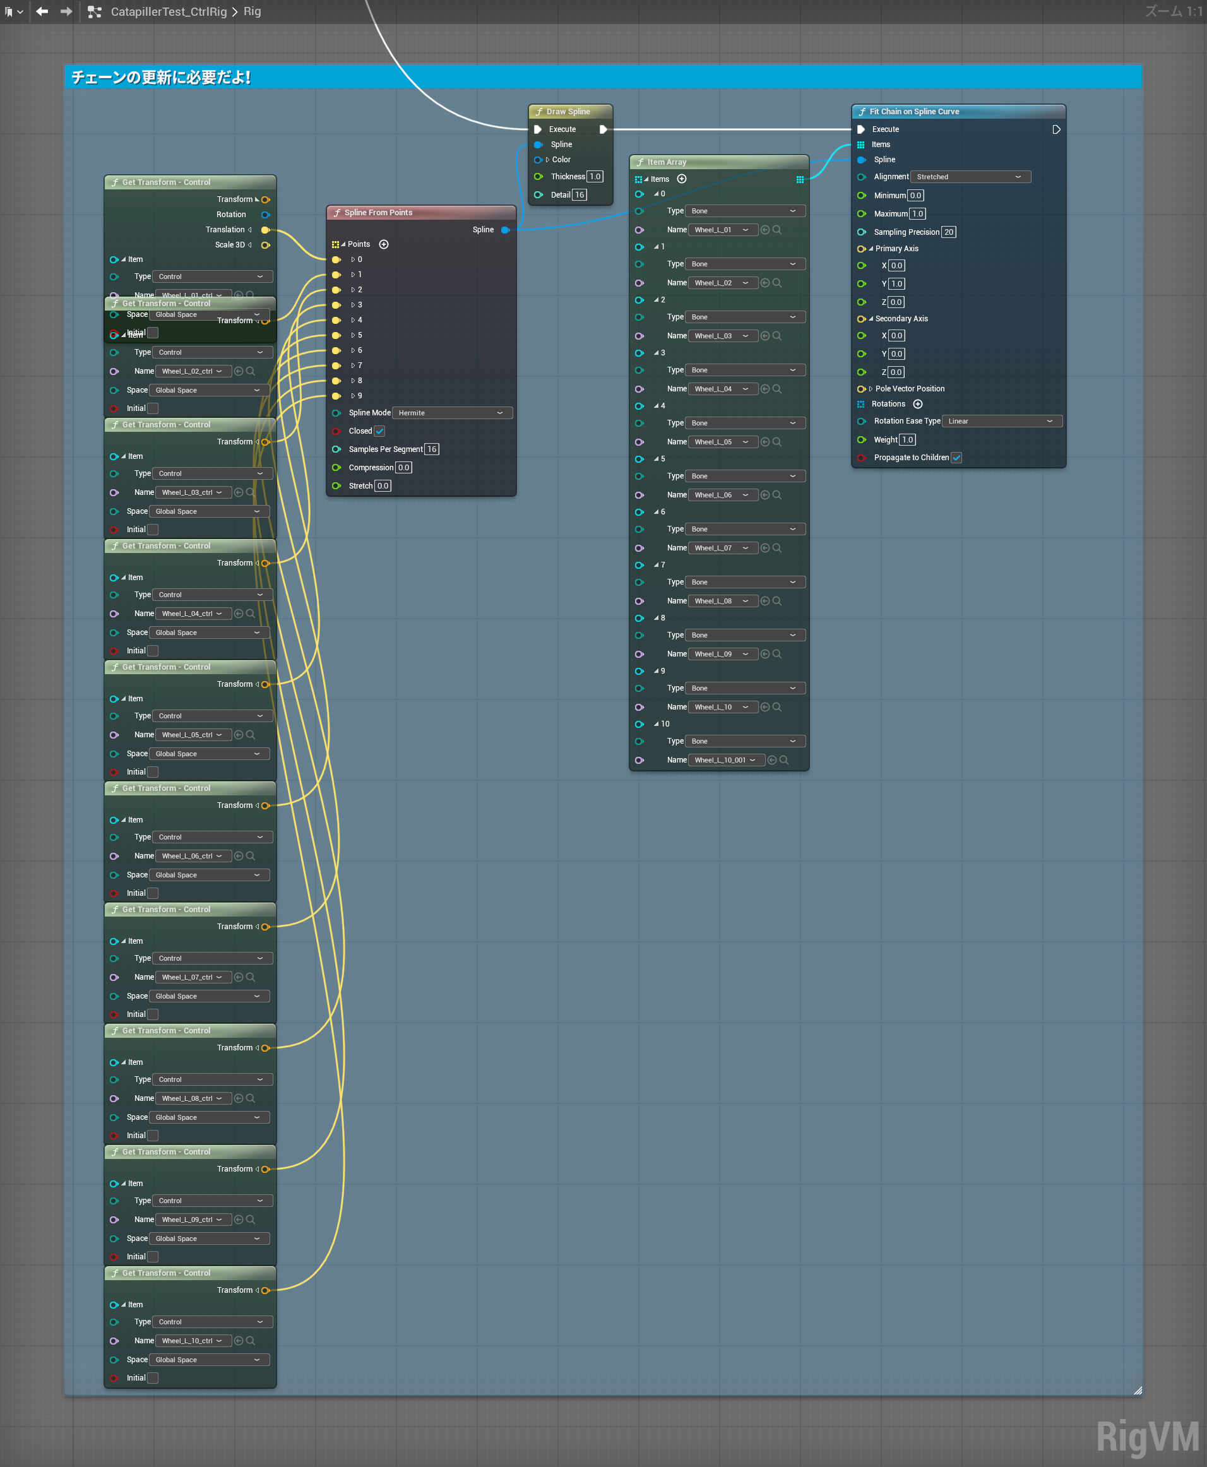This screenshot has width=1207, height=1467.
Task: Click the search icon beside Wheel_L_01 name
Action: (x=777, y=229)
